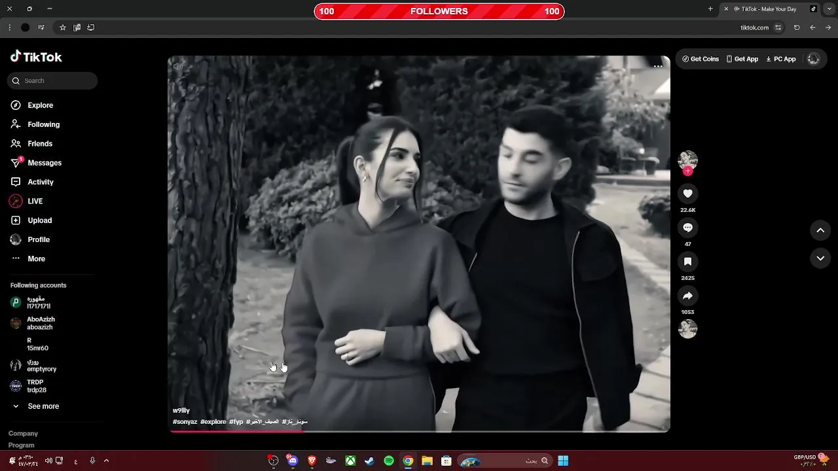Open a new browser tab
The height and width of the screenshot is (471, 838).
[x=710, y=9]
